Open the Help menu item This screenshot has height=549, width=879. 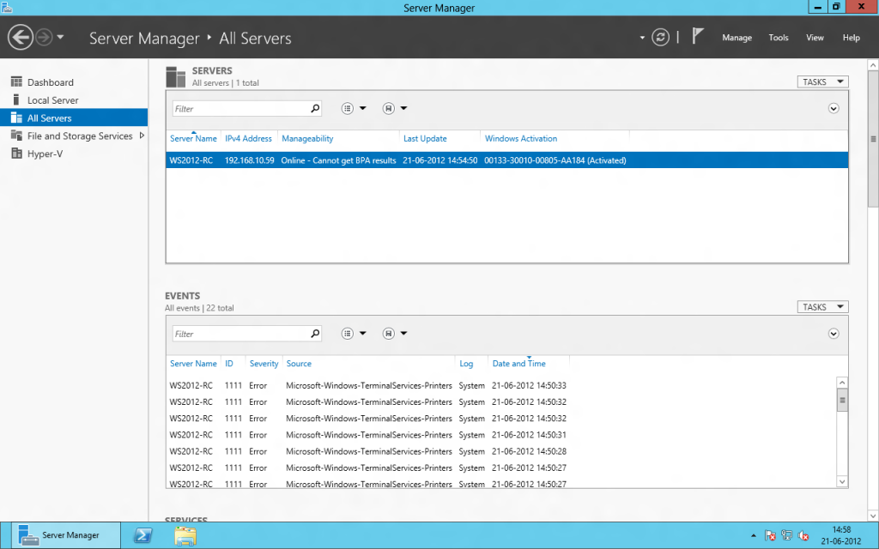[x=851, y=38]
